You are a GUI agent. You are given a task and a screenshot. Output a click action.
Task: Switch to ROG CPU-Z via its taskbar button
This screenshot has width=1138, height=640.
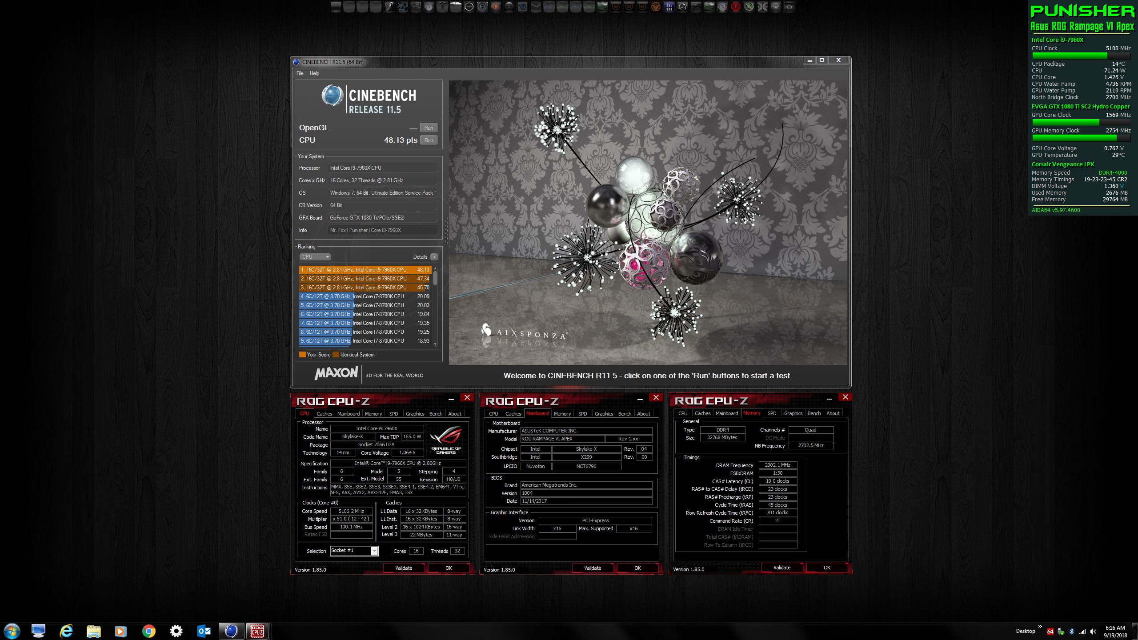(x=257, y=631)
